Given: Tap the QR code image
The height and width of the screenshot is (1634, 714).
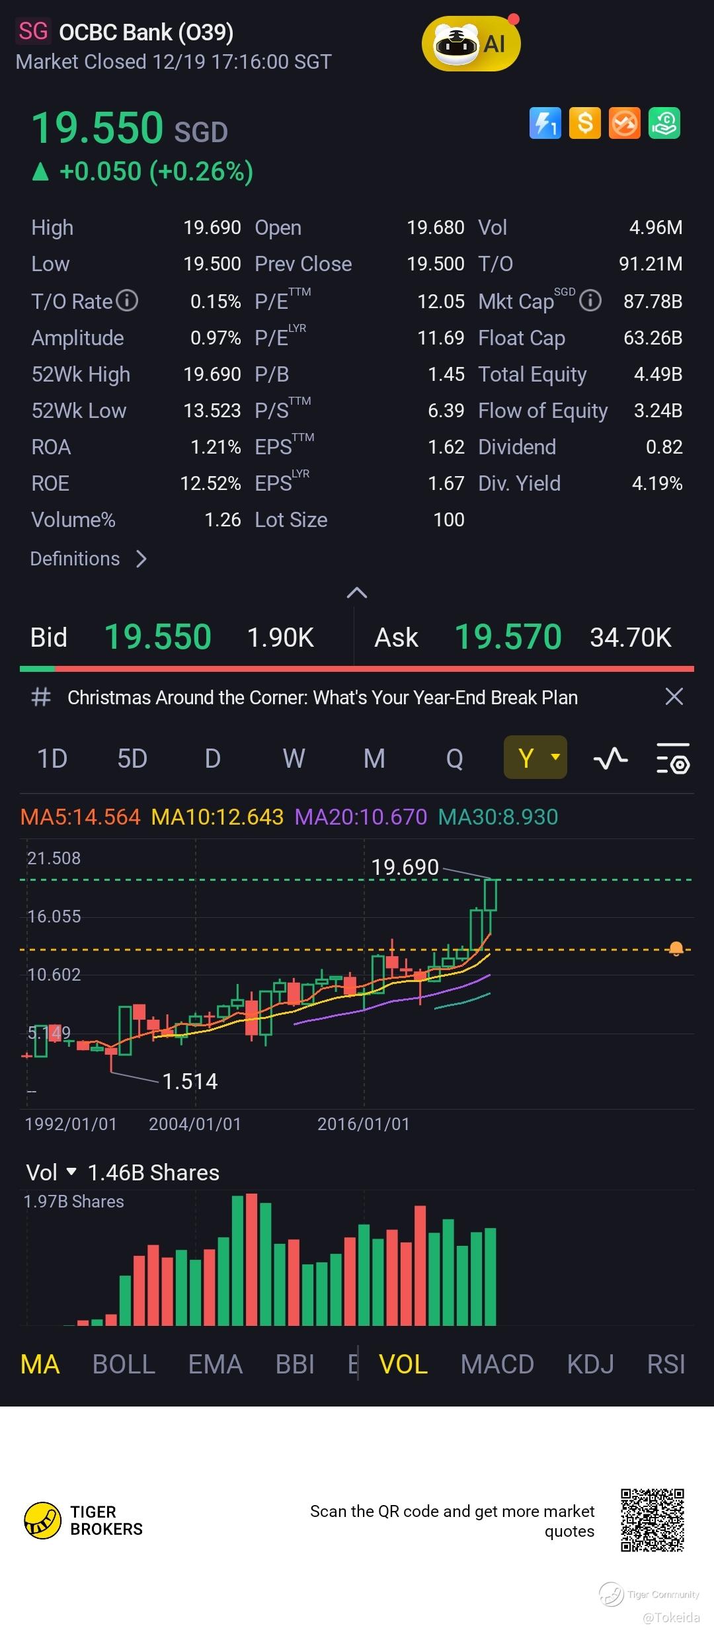Looking at the screenshot, I should (x=652, y=1520).
